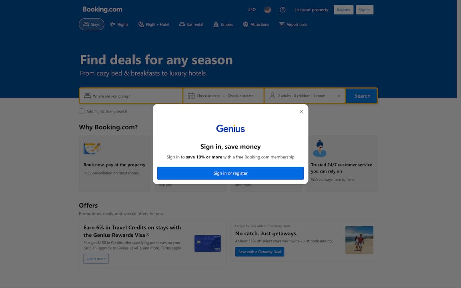
Task: Click Sign in or register in the Genius modal
Action: click(x=230, y=173)
